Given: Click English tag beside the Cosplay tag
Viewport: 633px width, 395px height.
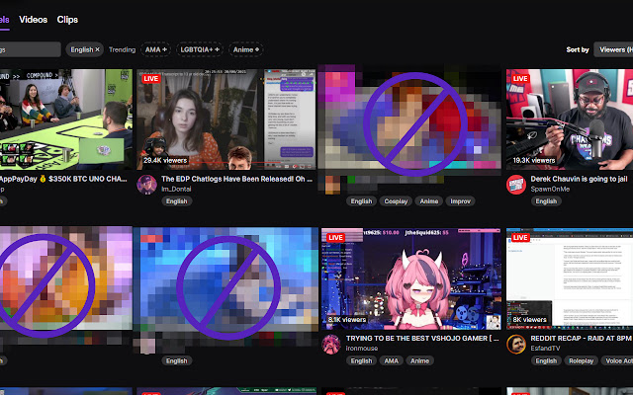Looking at the screenshot, I should click(361, 201).
